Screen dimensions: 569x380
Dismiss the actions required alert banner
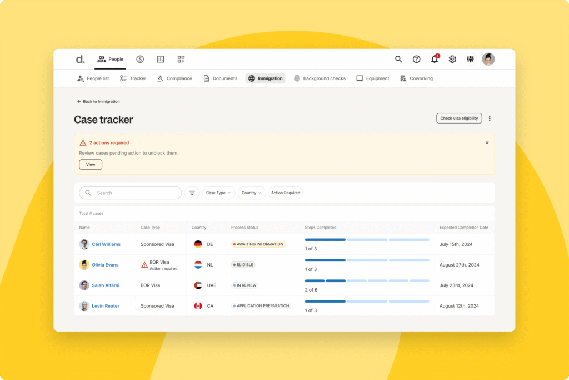(487, 142)
